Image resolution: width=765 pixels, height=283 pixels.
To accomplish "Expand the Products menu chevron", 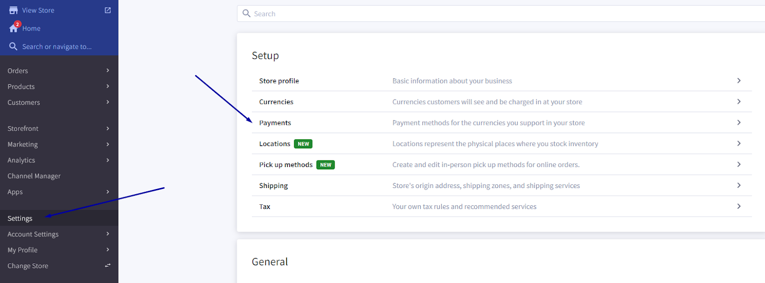I will point(108,86).
